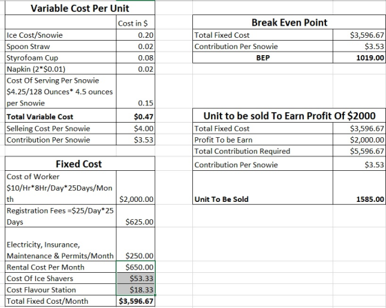
Task: Click the shaded $18.33 cell
Action: coord(135,289)
